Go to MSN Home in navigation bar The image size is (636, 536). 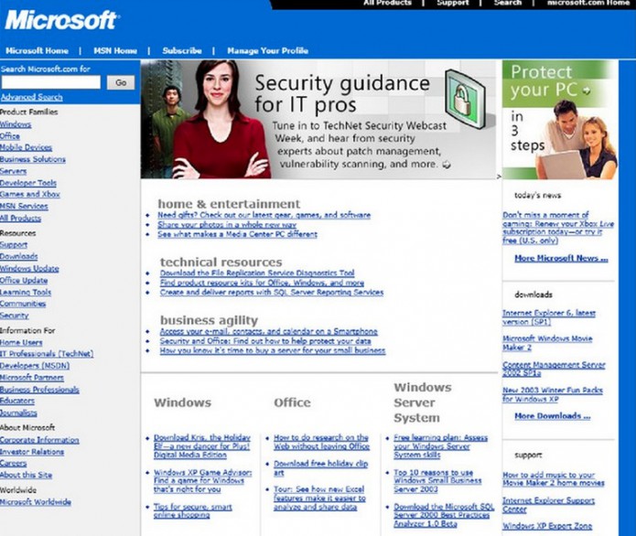coord(113,50)
